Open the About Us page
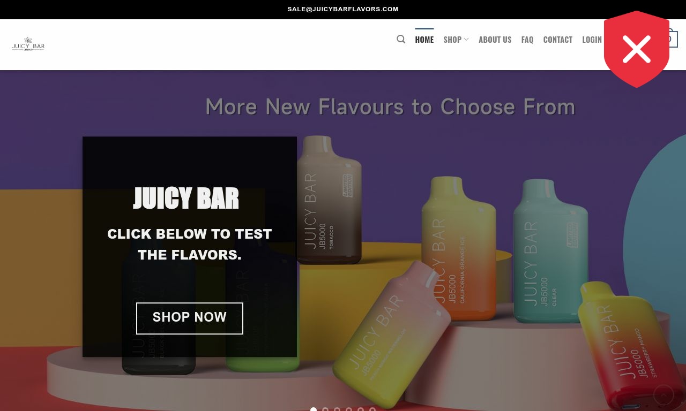The image size is (686, 411). 495,40
